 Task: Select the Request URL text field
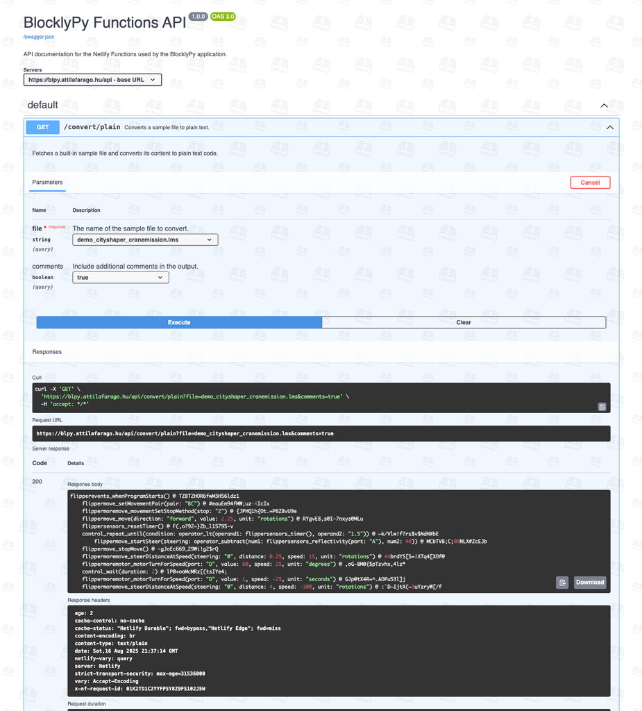tap(321, 433)
